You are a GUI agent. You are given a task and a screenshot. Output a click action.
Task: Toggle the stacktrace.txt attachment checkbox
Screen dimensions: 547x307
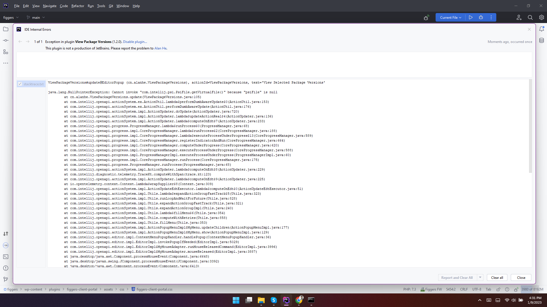[20, 84]
